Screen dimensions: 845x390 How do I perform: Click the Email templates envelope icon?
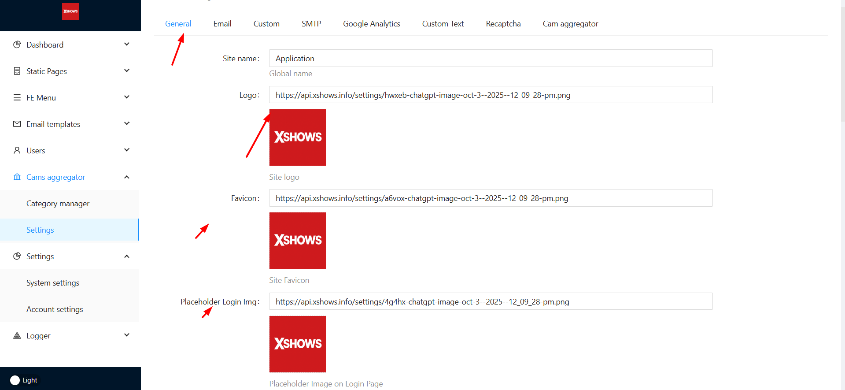click(17, 124)
